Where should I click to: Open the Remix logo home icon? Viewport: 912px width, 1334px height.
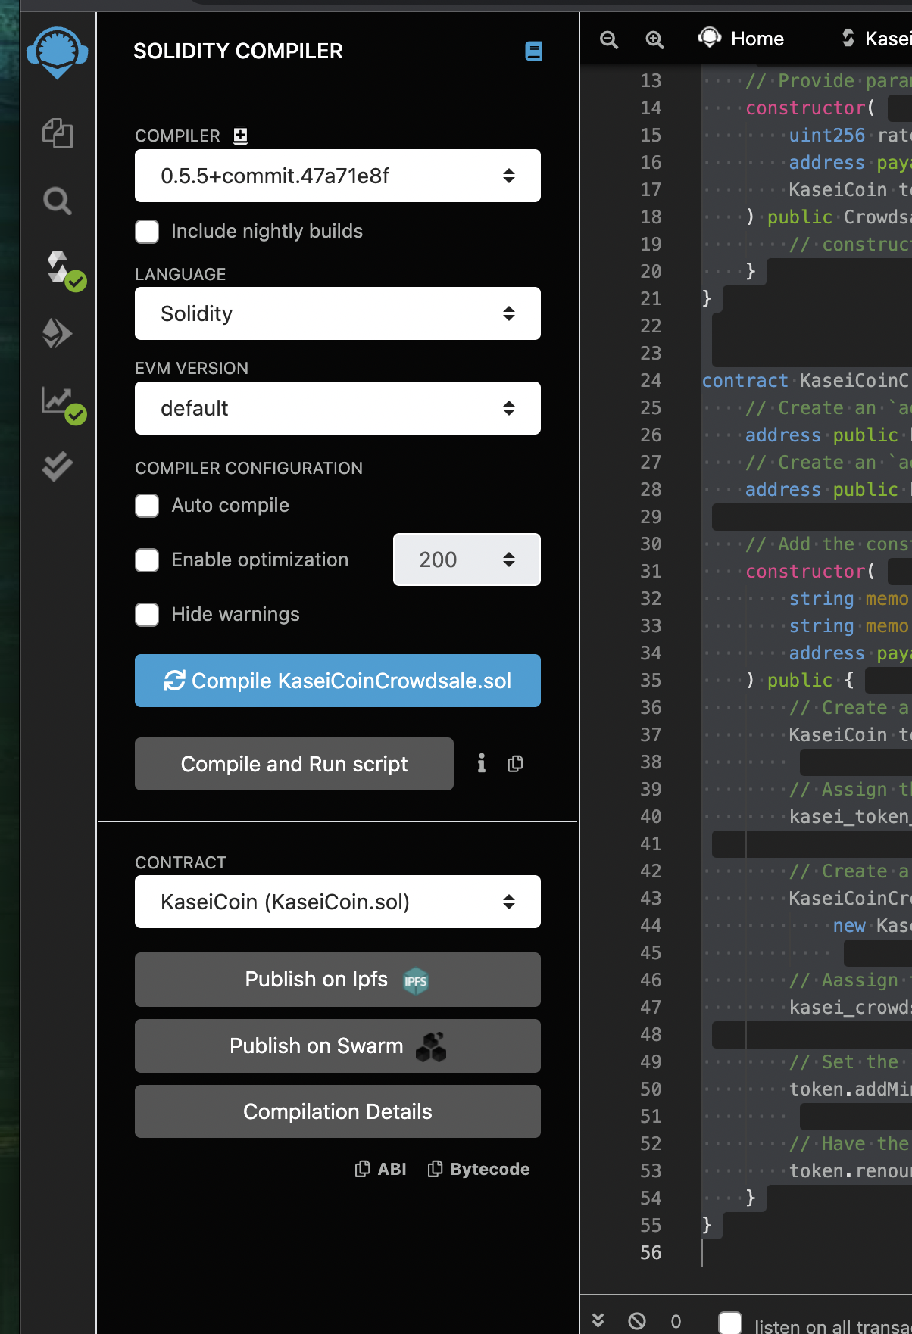click(x=57, y=52)
